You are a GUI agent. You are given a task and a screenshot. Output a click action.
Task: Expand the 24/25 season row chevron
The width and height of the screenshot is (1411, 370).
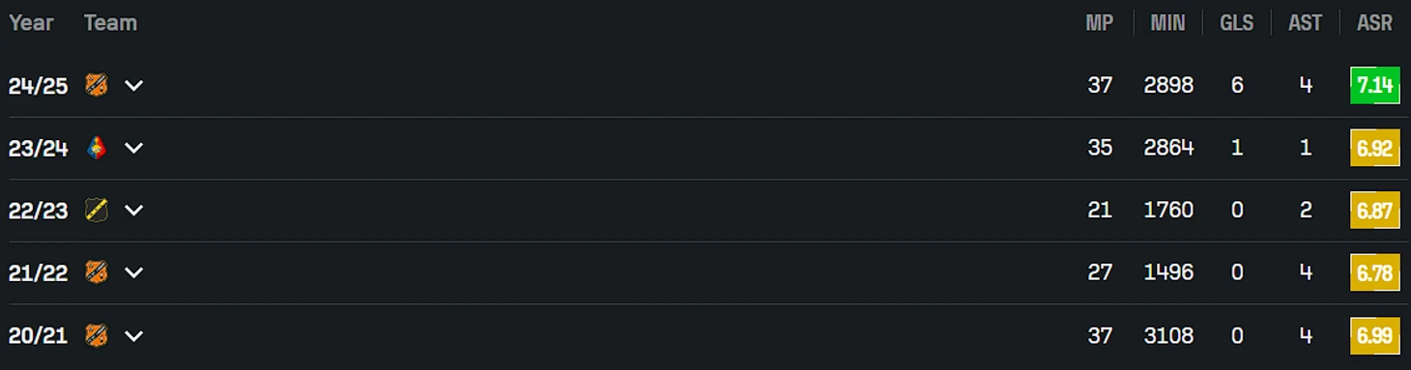click(133, 85)
